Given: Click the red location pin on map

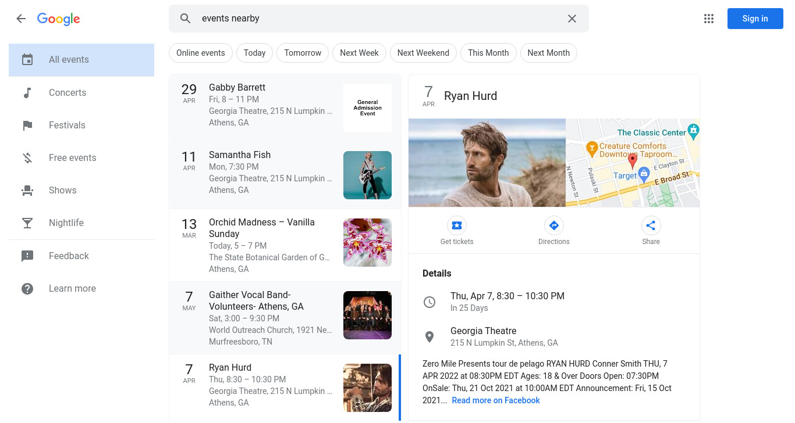Looking at the screenshot, I should point(633,161).
